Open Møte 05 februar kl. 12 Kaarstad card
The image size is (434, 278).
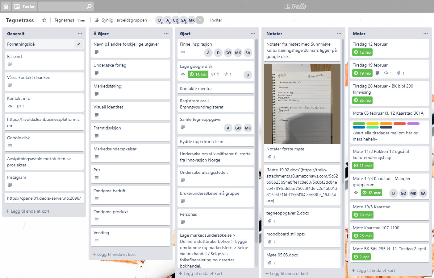pos(390,113)
